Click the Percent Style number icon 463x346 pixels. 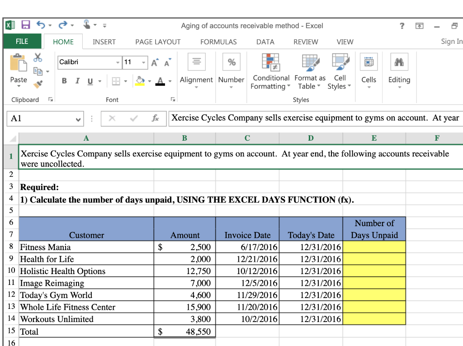[x=231, y=62]
